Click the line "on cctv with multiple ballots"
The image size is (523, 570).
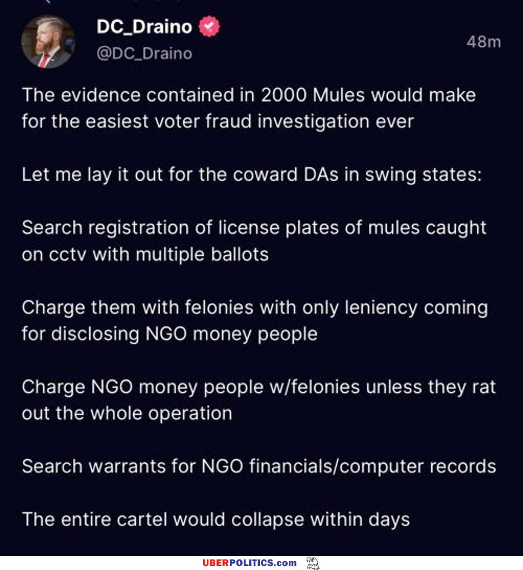pyautogui.click(x=145, y=255)
